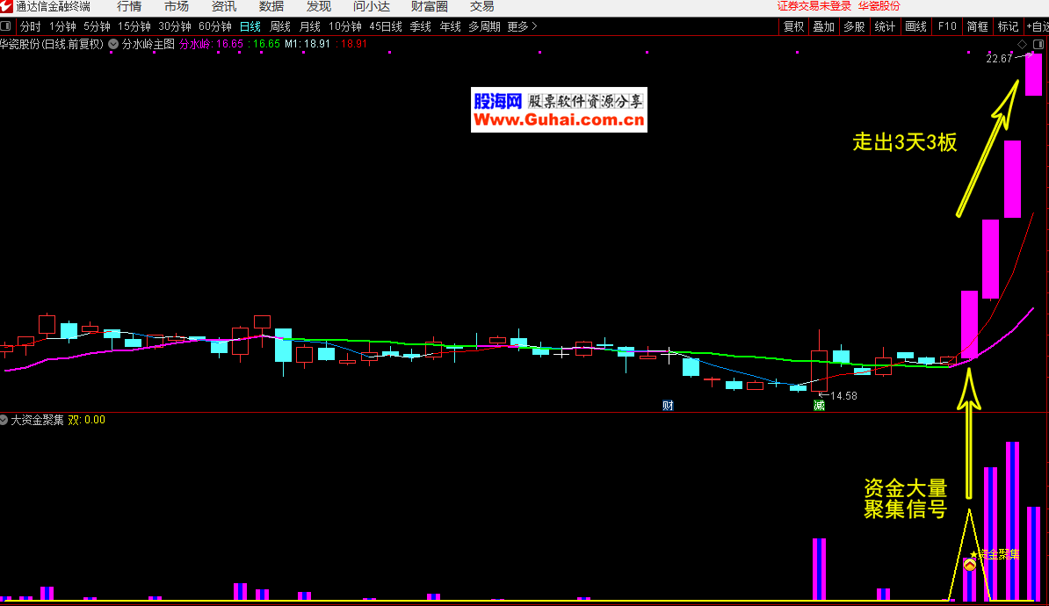Image resolution: width=1049 pixels, height=606 pixels.
Task: Select the 60分钟 period tab
Action: [x=214, y=26]
